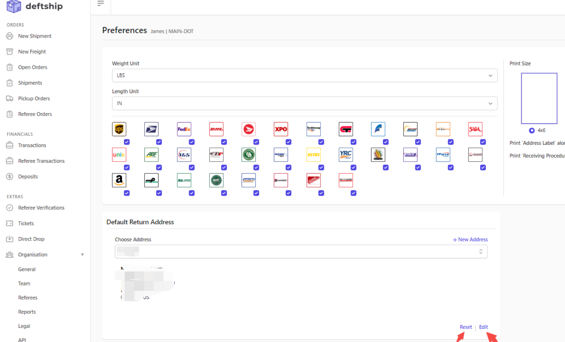The height and width of the screenshot is (342, 565).
Task: Open Referee Orders
Action: click(35, 114)
